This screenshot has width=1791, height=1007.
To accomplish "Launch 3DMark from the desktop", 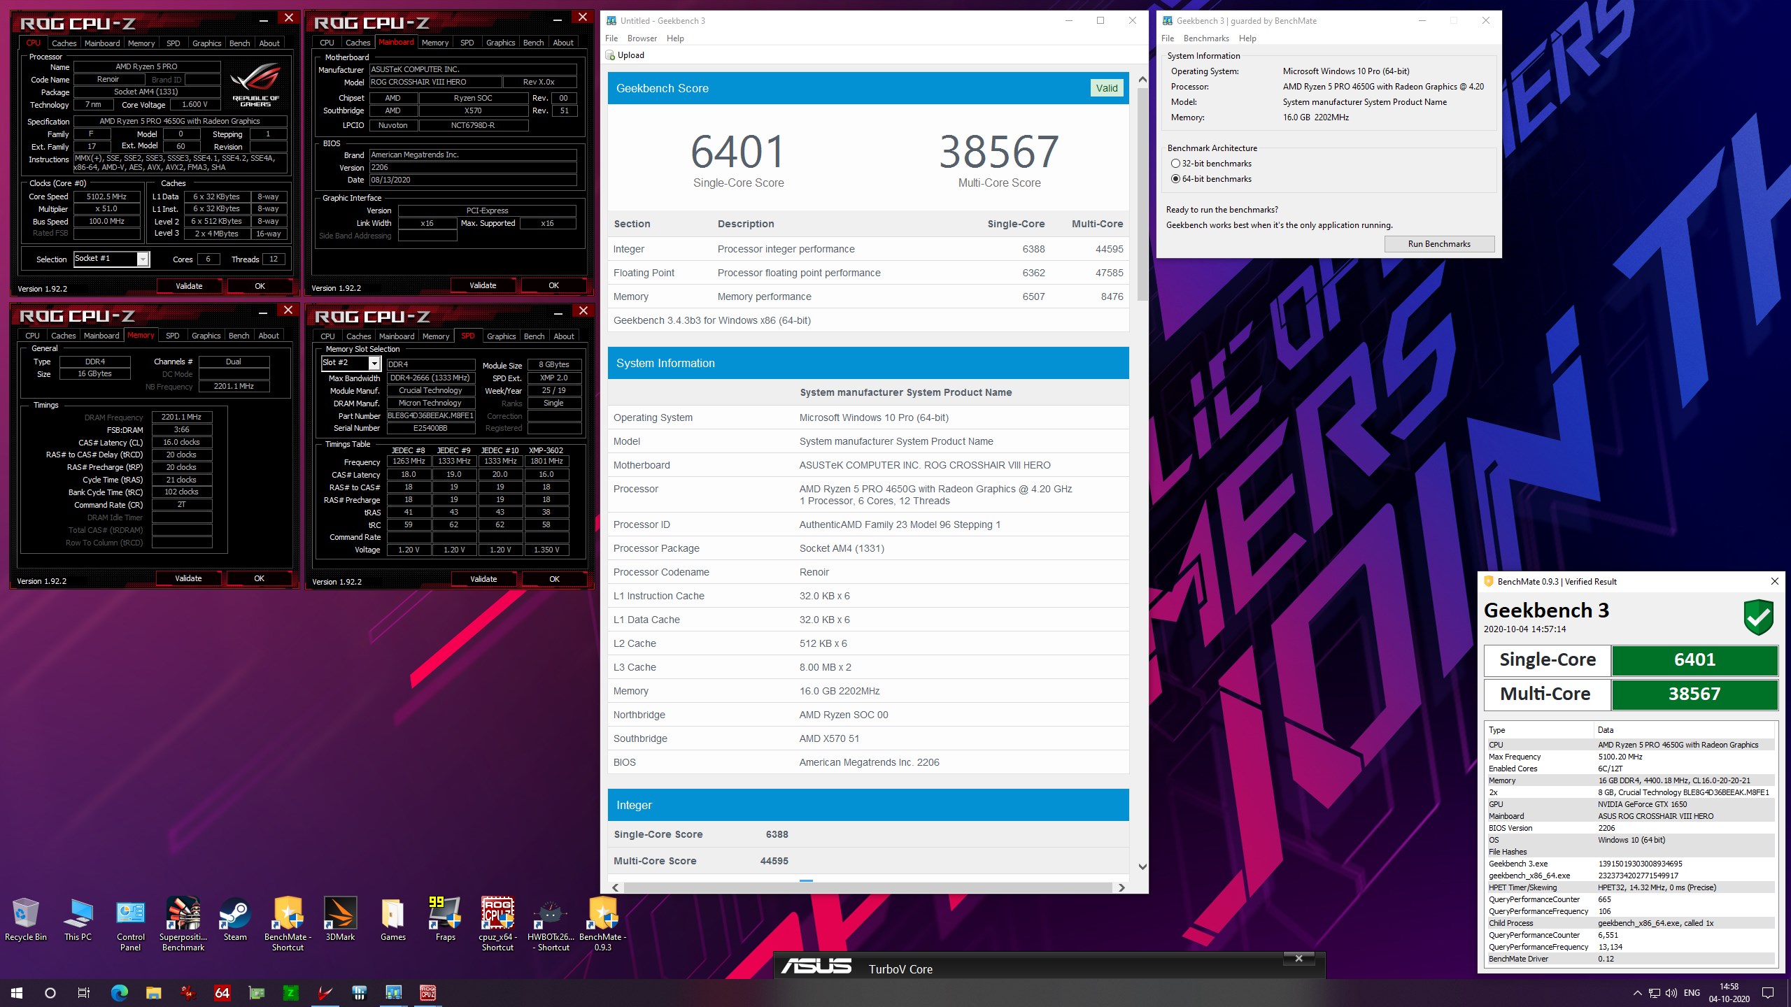I will 340,920.
